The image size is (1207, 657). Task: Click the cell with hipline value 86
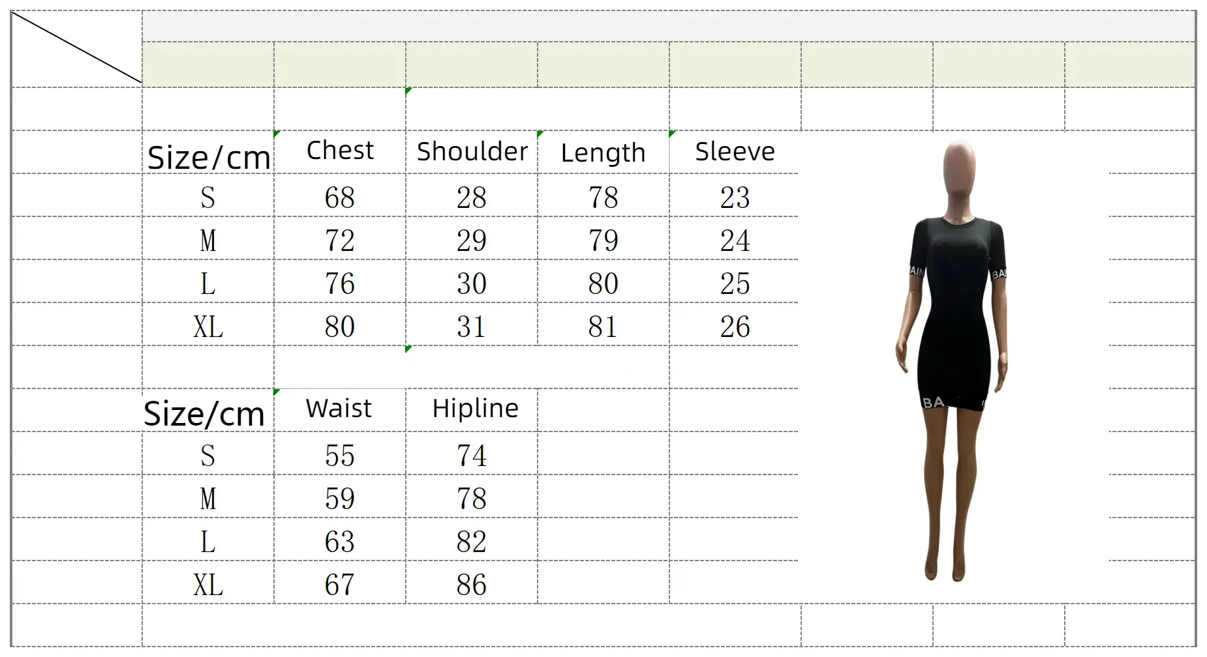click(472, 582)
